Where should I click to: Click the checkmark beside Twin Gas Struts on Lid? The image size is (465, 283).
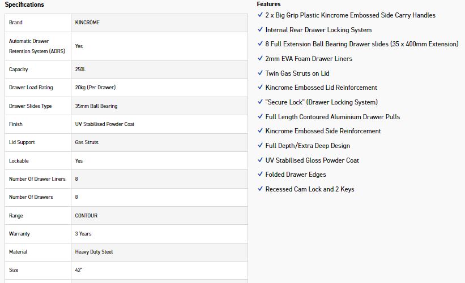[260, 73]
